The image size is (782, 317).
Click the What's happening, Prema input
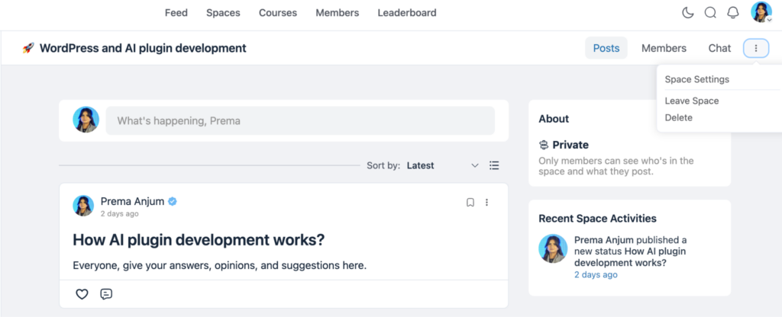[300, 120]
